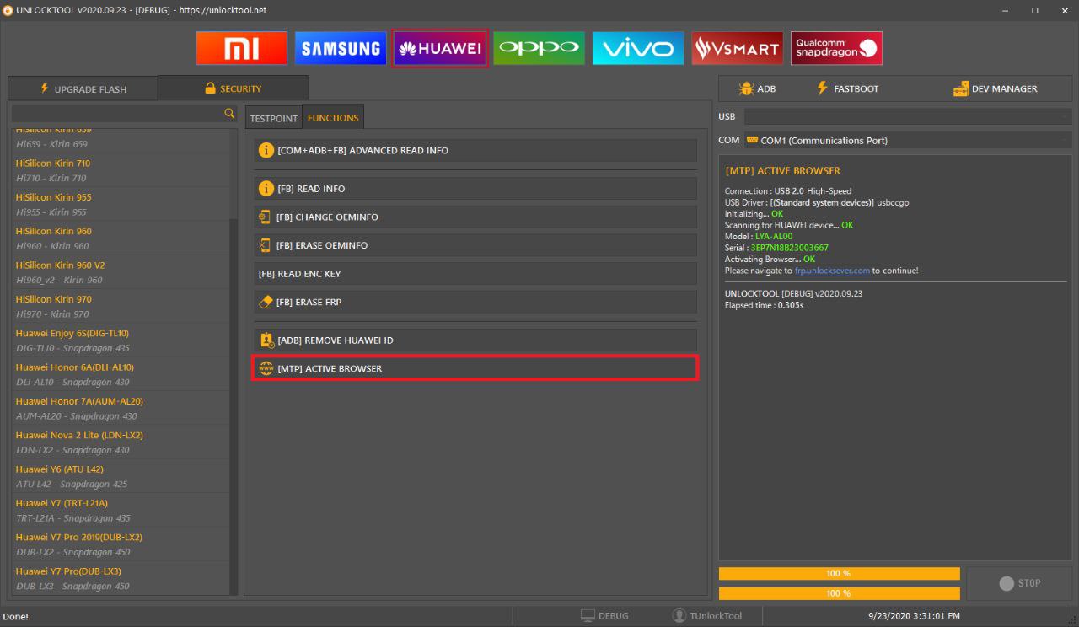The height and width of the screenshot is (627, 1079).
Task: Select the Vivo brand logo
Action: tap(638, 48)
